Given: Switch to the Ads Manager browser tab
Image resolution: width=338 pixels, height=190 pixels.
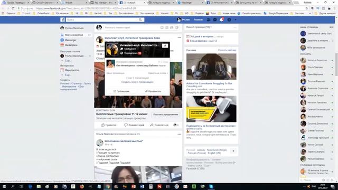Looking at the screenshot, I should coord(103,3).
